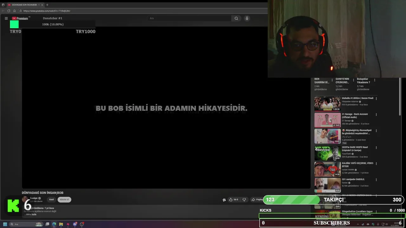Go to YouTube Premium home logo
This screenshot has width=406, height=228.
point(20,18)
